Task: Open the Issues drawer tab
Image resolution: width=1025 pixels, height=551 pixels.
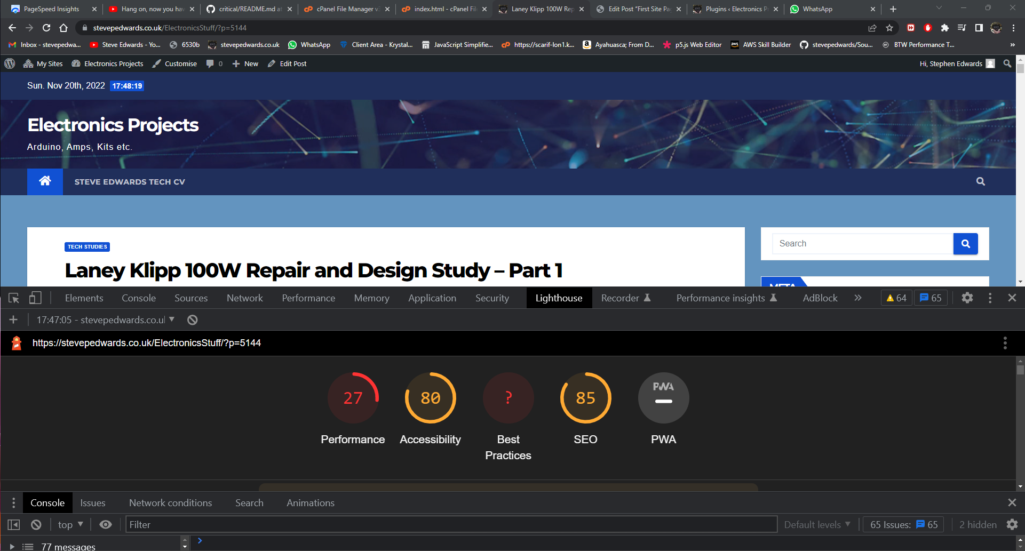Action: coord(93,503)
